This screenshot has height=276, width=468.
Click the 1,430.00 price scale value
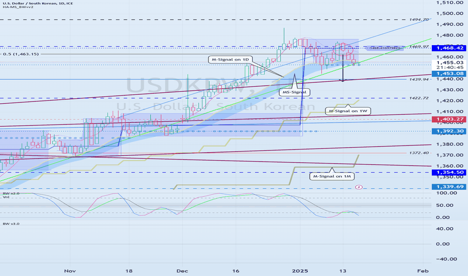coord(449,90)
